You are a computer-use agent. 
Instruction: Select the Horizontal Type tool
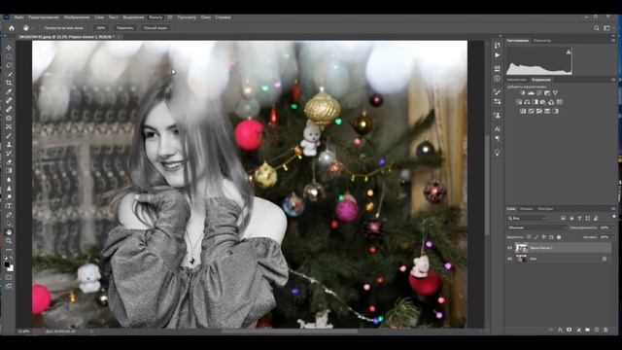click(9, 206)
